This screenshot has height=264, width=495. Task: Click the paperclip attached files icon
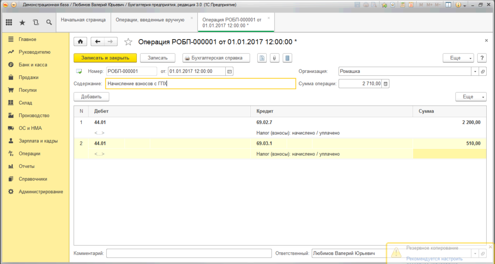pos(275,58)
